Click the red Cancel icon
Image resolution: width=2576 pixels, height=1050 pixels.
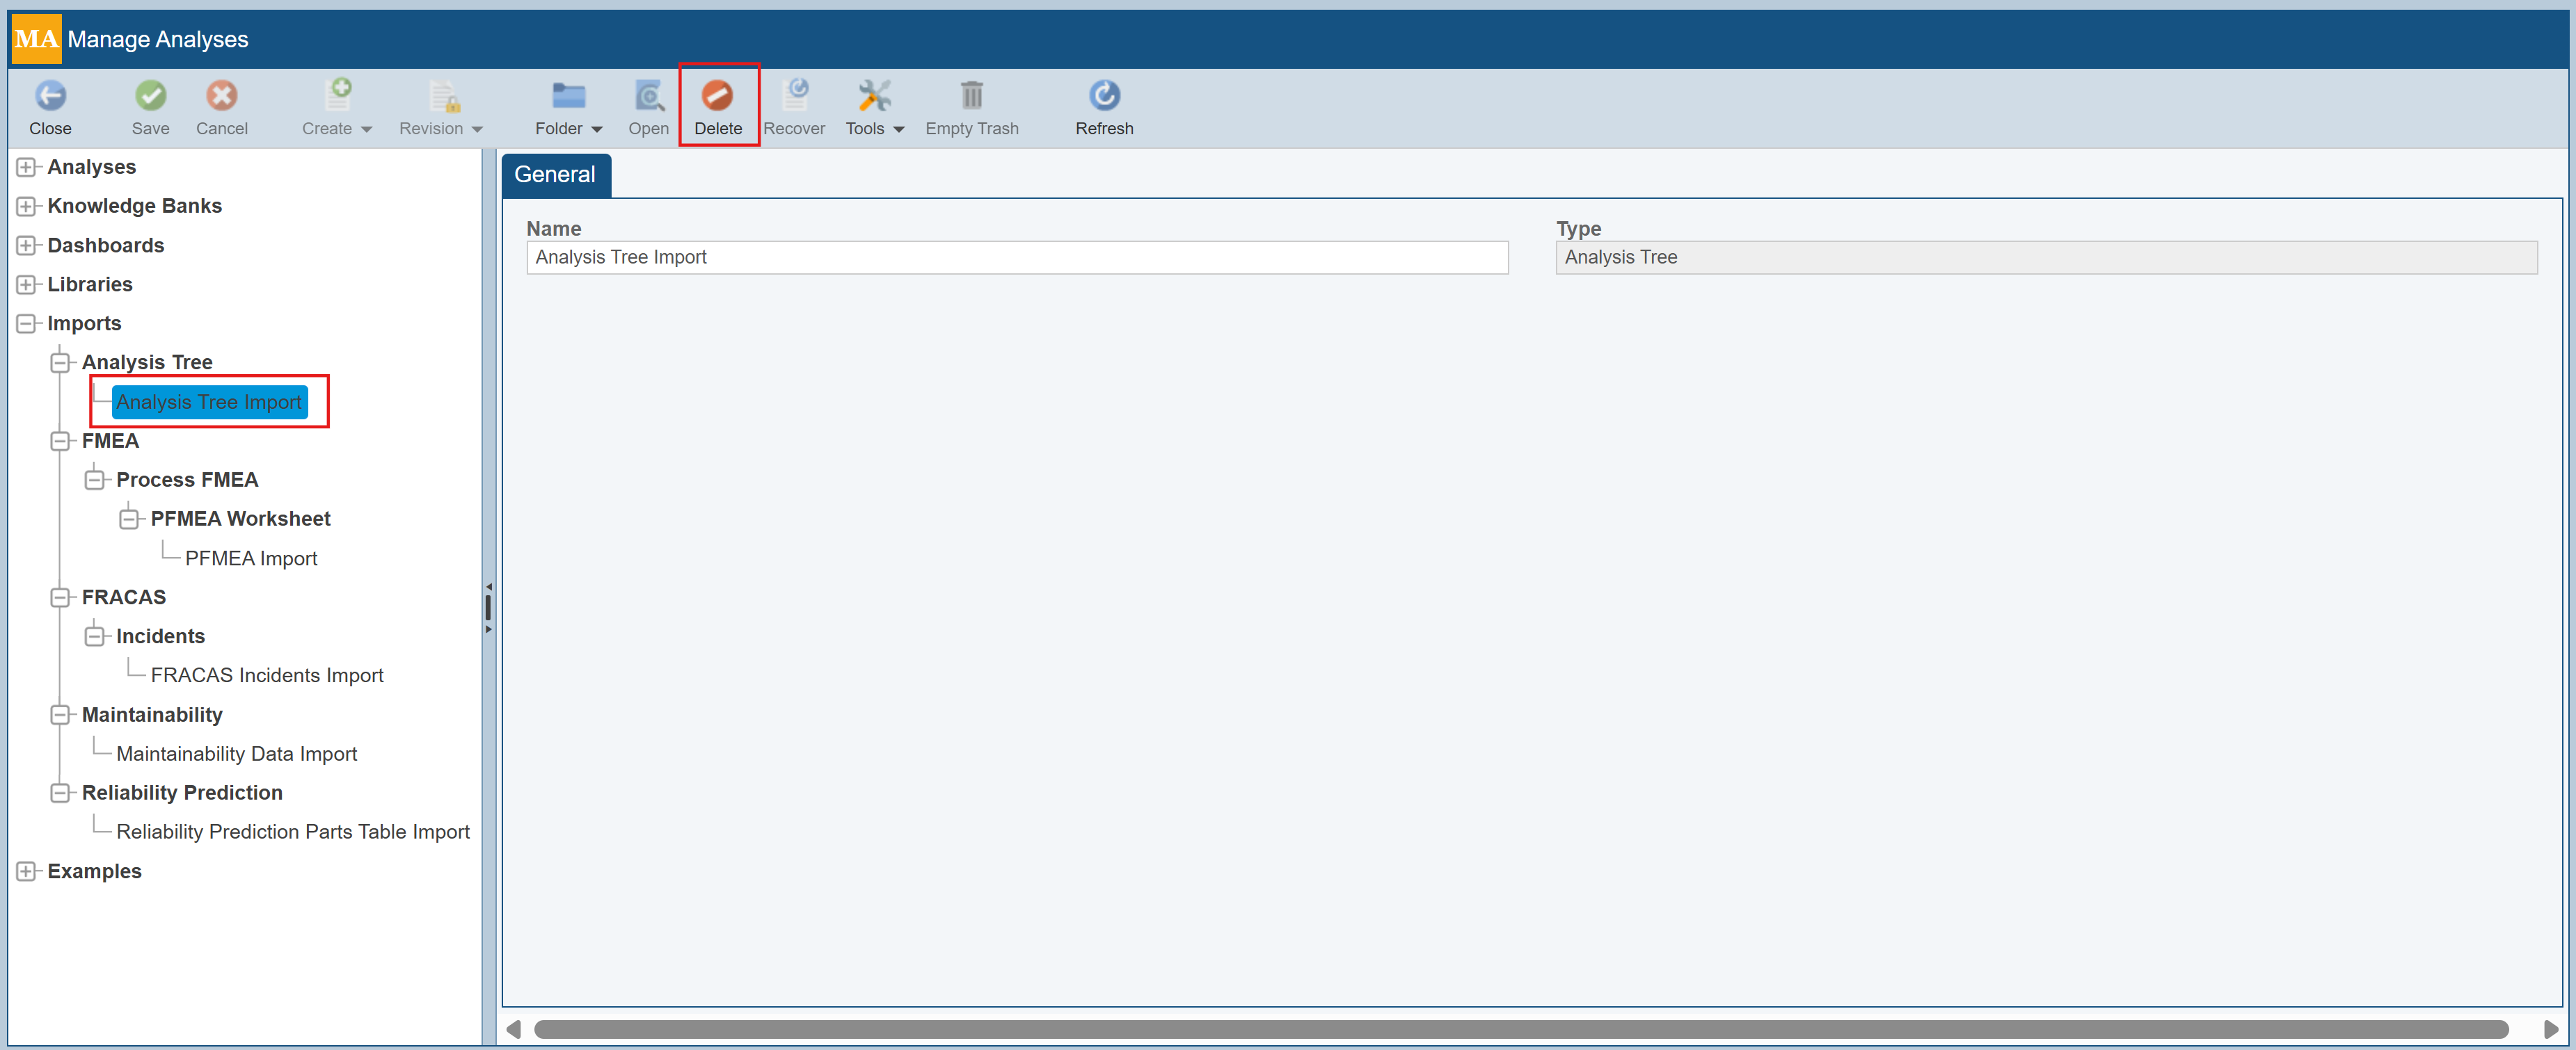[x=221, y=96]
